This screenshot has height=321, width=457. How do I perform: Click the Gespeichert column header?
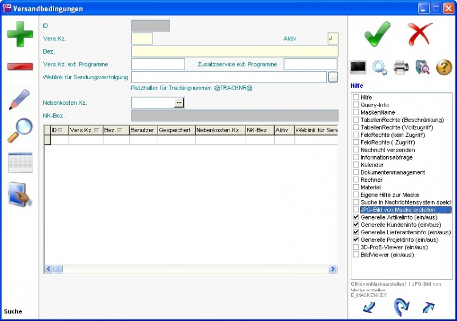pyautogui.click(x=176, y=131)
